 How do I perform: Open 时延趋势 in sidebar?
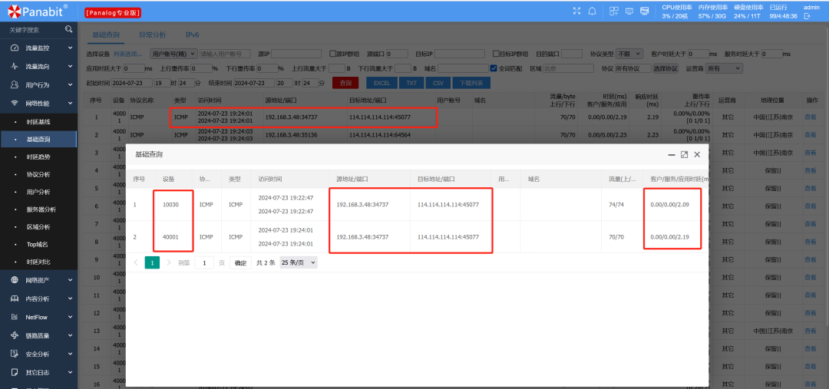coord(38,157)
